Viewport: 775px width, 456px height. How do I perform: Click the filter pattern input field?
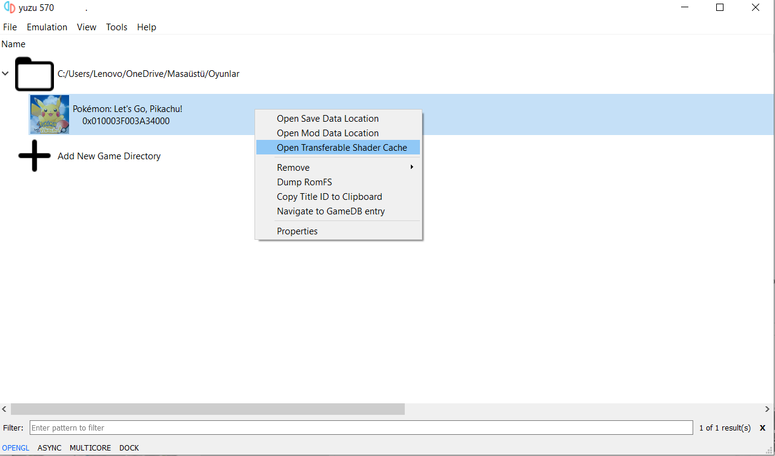click(x=361, y=428)
